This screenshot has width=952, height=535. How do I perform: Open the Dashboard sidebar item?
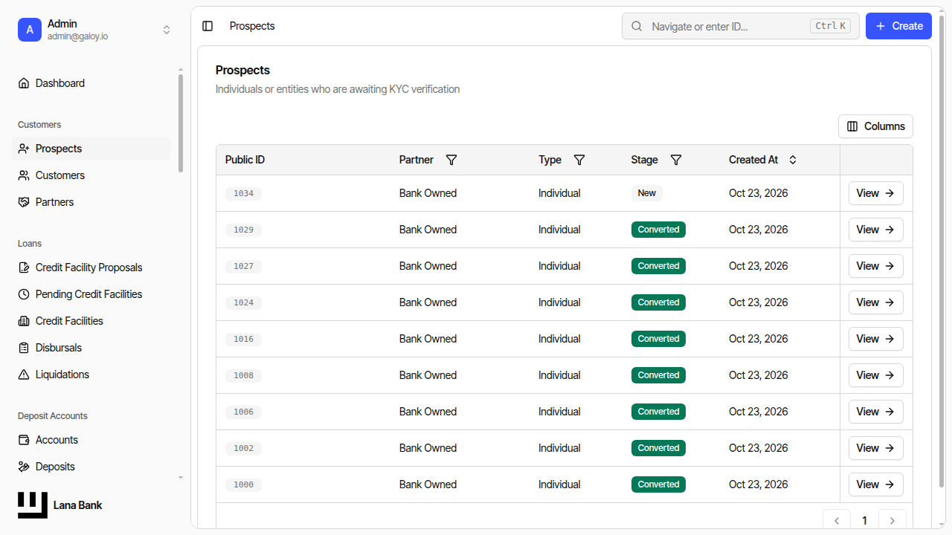91,83
